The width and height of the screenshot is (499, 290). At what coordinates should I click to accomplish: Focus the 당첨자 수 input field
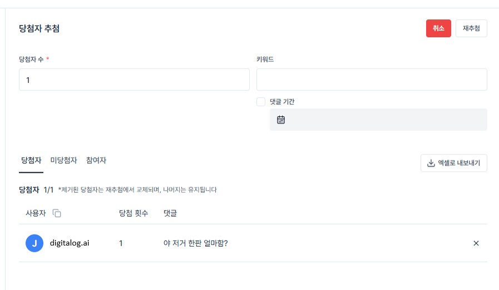[134, 79]
